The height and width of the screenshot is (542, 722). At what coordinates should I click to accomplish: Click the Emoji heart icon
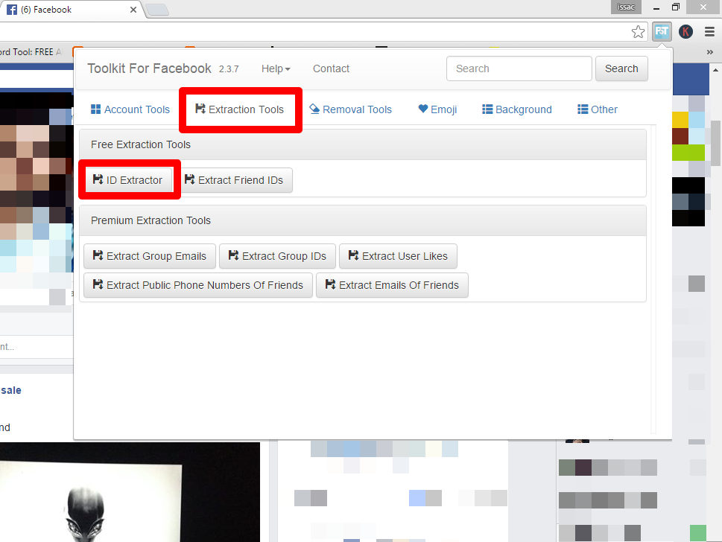click(423, 109)
